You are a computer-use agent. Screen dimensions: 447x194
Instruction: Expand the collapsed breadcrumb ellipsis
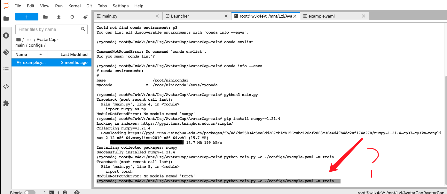29,40
